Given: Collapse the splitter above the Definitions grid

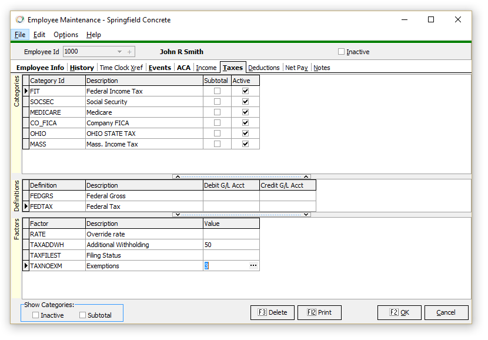Looking at the screenshot, I should [241, 176].
